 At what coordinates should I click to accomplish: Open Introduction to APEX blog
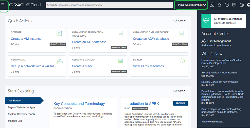point(141,104)
